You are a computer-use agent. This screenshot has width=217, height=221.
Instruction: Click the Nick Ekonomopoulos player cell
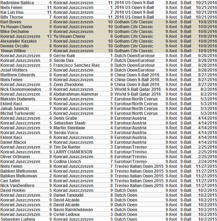click(21, 89)
